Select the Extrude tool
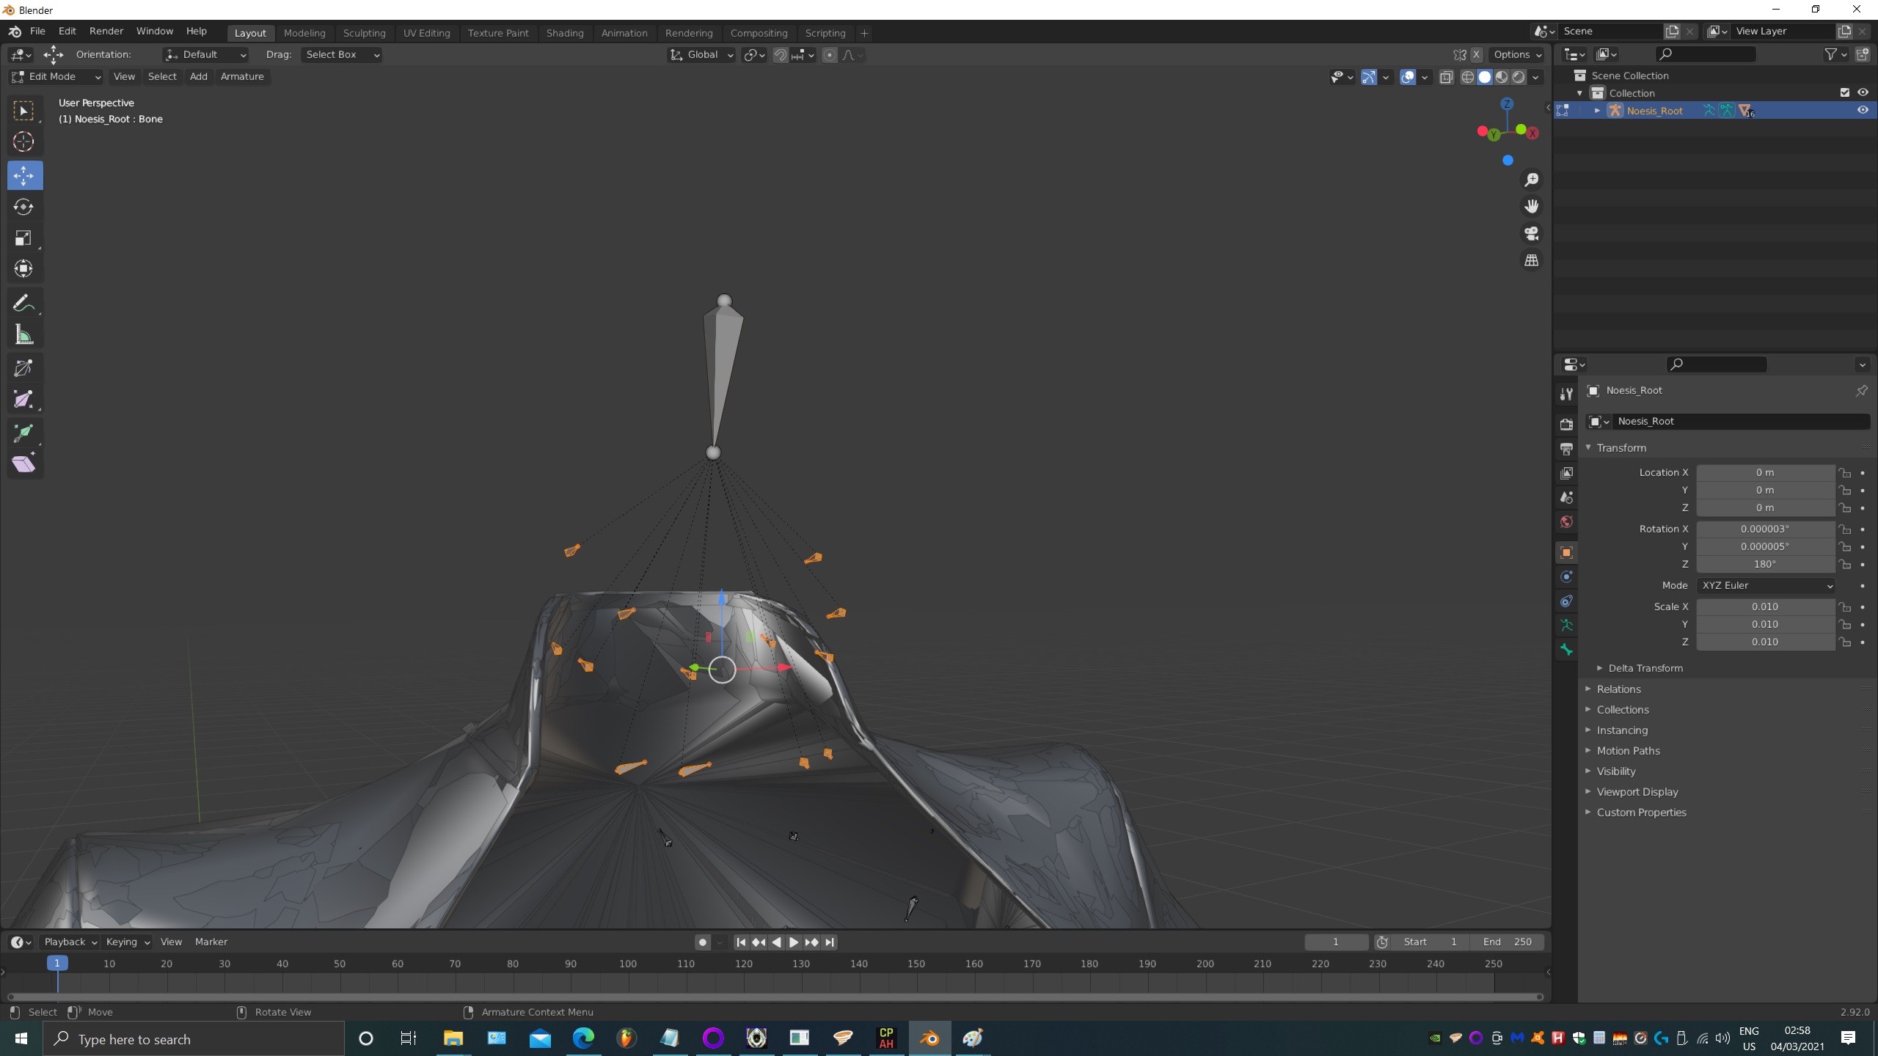Screen dimensions: 1878x1056 [x=24, y=432]
